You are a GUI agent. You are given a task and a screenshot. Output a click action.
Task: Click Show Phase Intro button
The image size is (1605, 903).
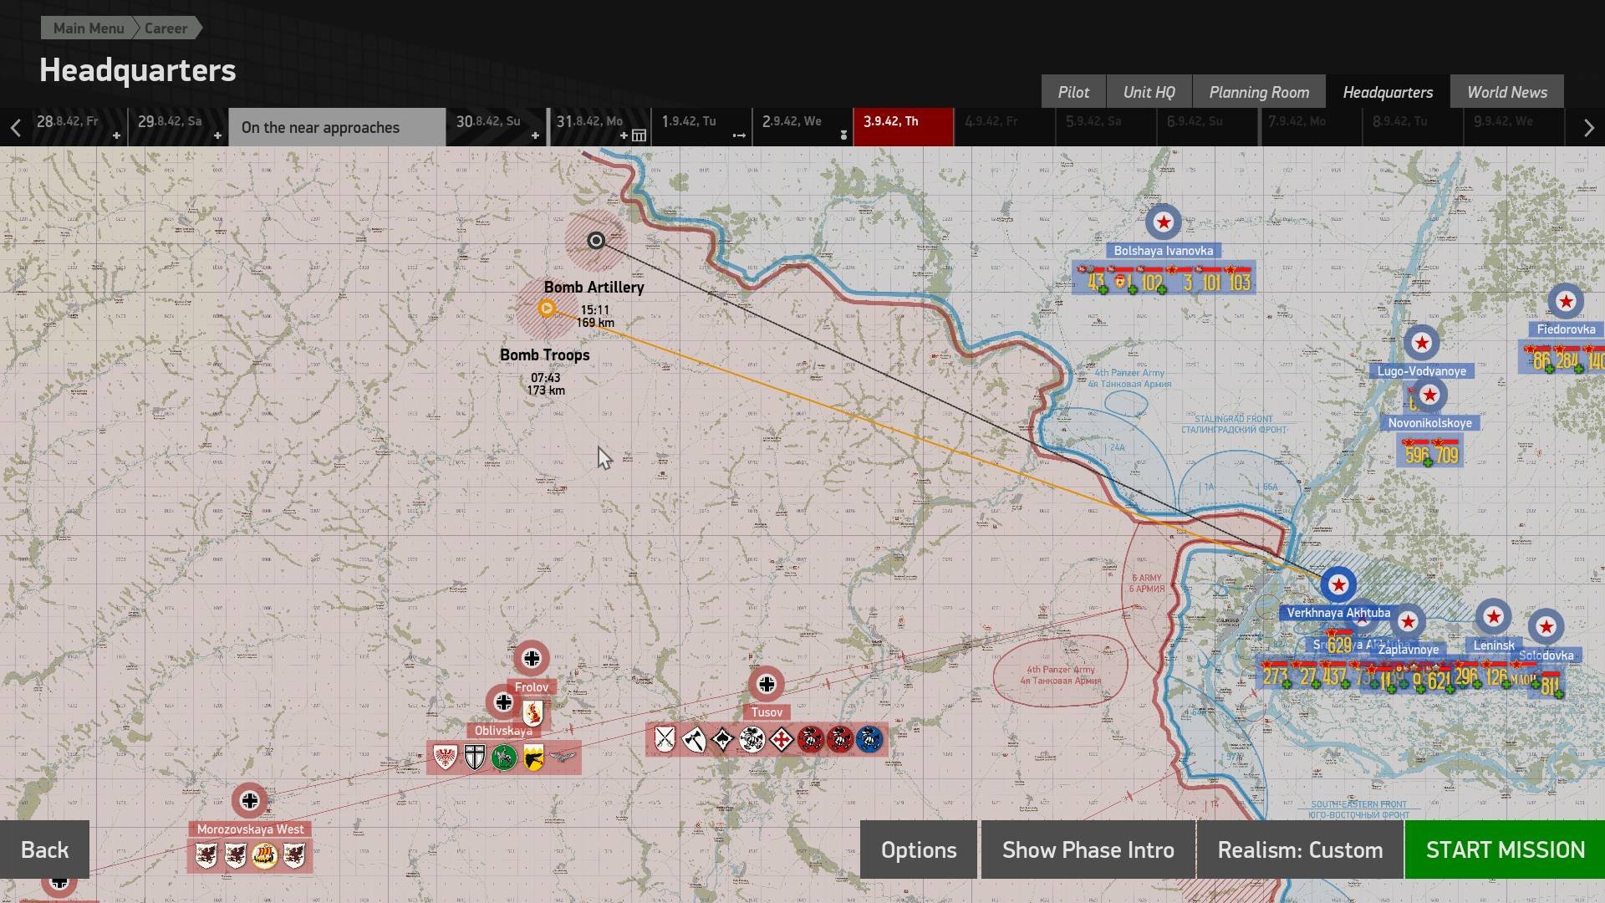[x=1088, y=849]
